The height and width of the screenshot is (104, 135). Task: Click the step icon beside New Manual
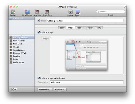pos(11,41)
